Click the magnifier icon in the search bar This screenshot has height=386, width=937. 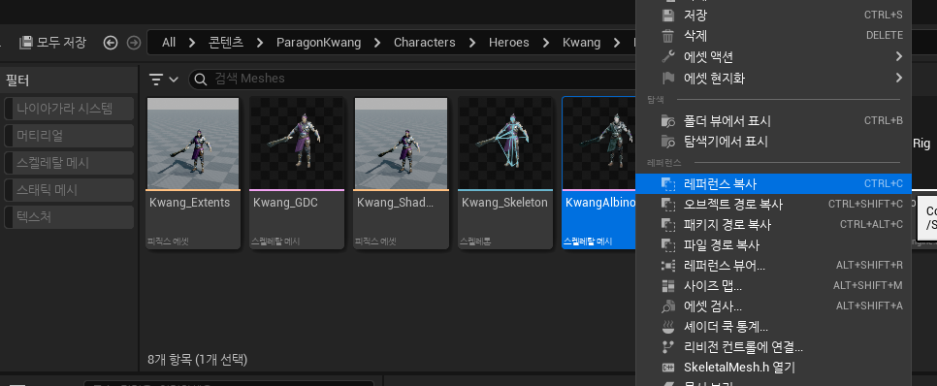(x=202, y=79)
